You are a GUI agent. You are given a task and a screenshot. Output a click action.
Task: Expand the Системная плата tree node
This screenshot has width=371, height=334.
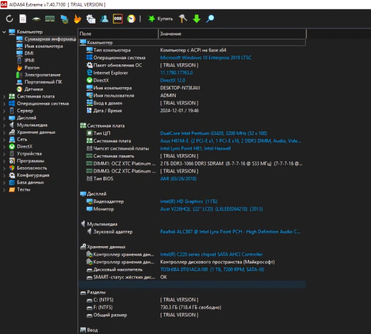pos(4,96)
